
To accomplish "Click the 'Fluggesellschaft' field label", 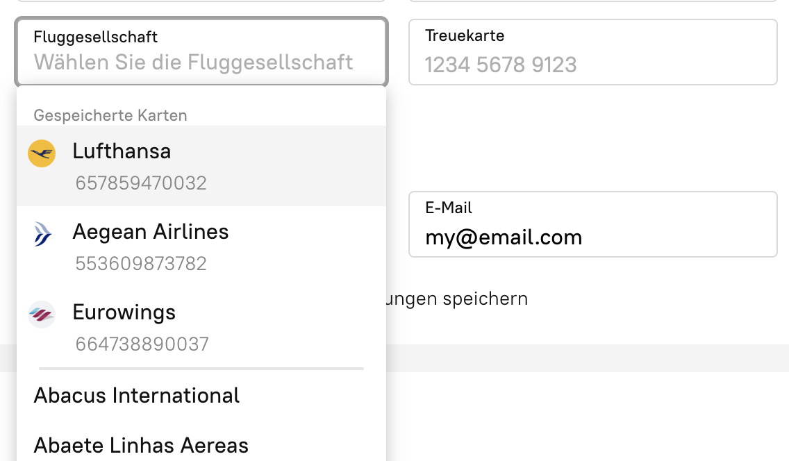I will click(x=96, y=37).
